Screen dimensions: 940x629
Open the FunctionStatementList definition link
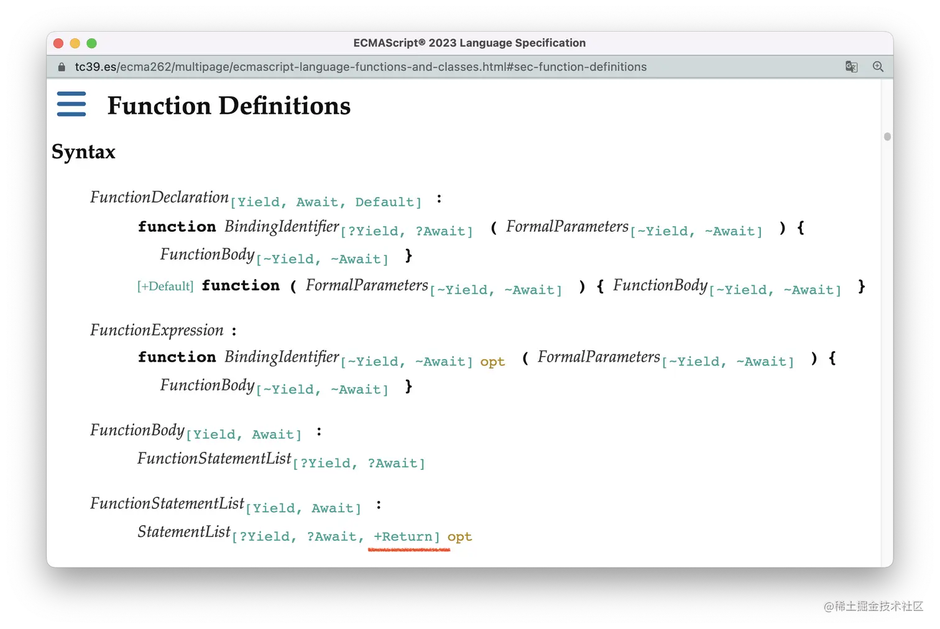click(x=213, y=458)
